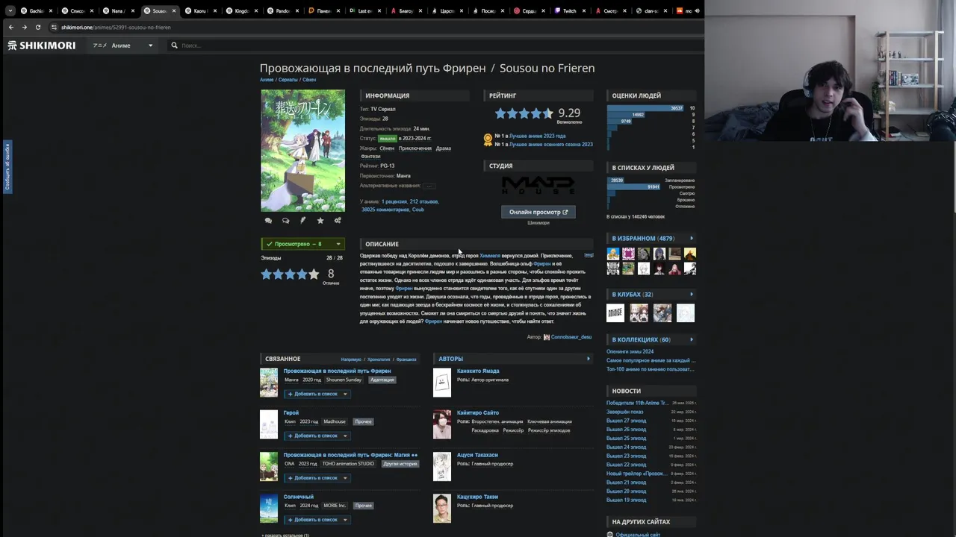Set user rating with fifth star

[314, 274]
